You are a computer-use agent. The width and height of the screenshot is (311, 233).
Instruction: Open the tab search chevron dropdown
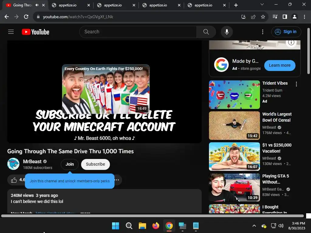(x=262, y=4)
